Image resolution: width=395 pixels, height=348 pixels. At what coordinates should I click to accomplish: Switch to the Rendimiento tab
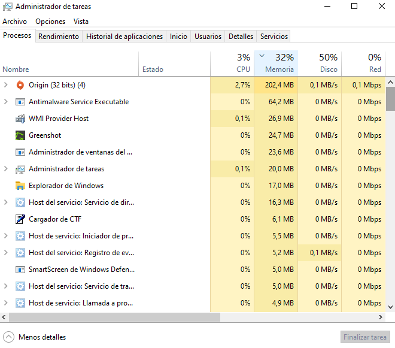point(59,37)
